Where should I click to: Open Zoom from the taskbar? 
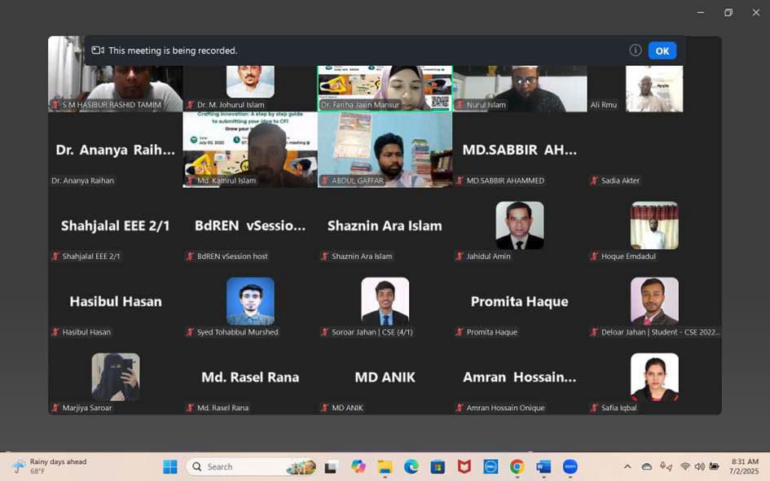(570, 466)
